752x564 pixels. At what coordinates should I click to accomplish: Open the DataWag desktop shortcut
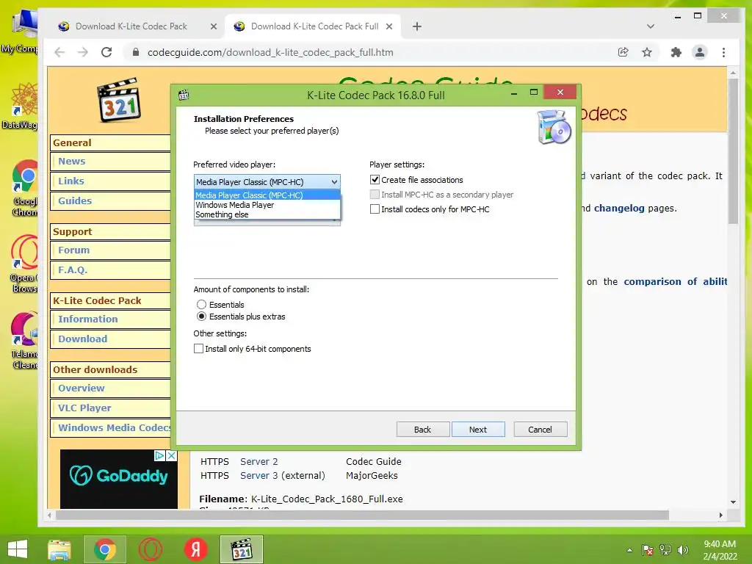pos(21,106)
